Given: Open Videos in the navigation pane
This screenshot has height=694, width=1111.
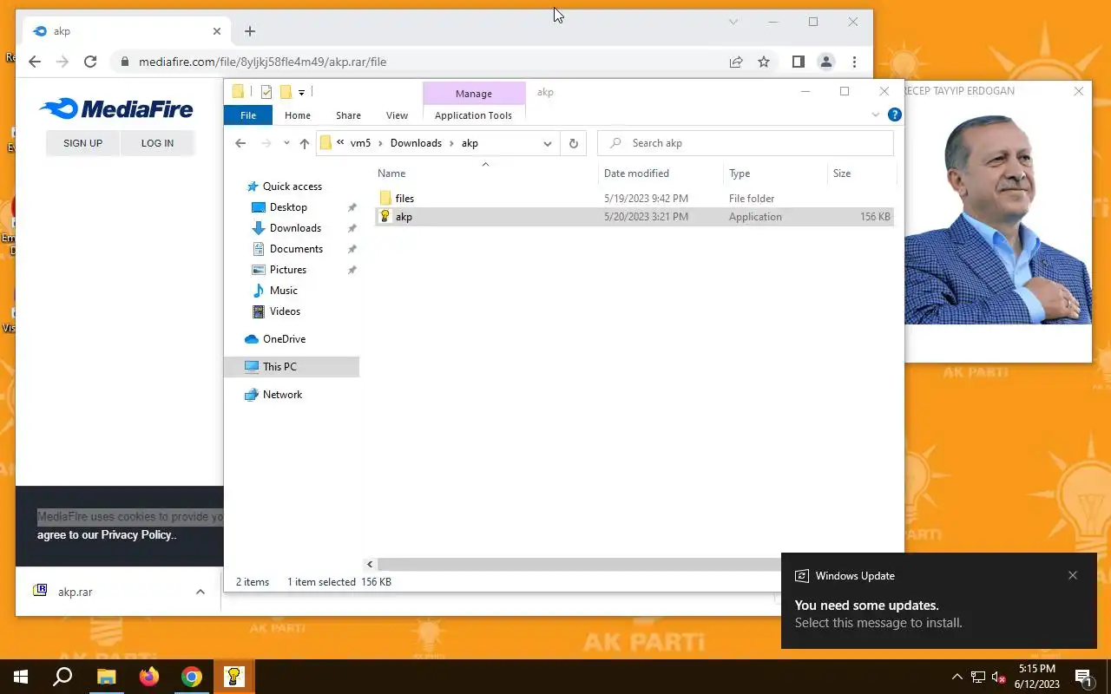Looking at the screenshot, I should pyautogui.click(x=285, y=311).
